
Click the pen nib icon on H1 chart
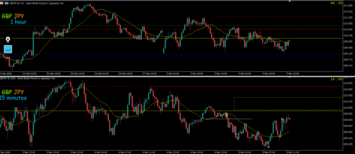click(8, 40)
